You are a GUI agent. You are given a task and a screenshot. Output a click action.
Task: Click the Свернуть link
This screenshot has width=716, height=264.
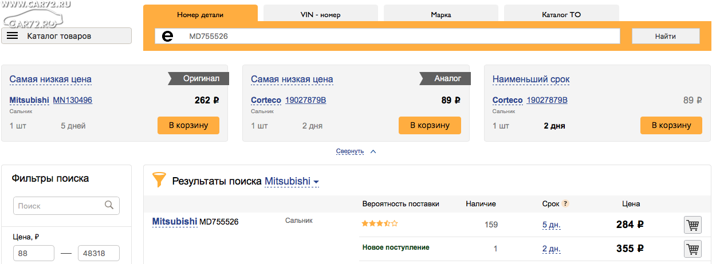coord(350,151)
